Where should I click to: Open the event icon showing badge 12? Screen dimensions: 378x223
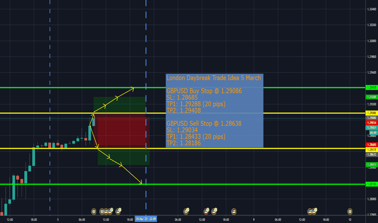(206, 210)
